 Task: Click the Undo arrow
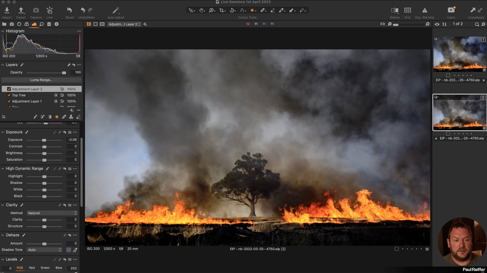[83, 10]
